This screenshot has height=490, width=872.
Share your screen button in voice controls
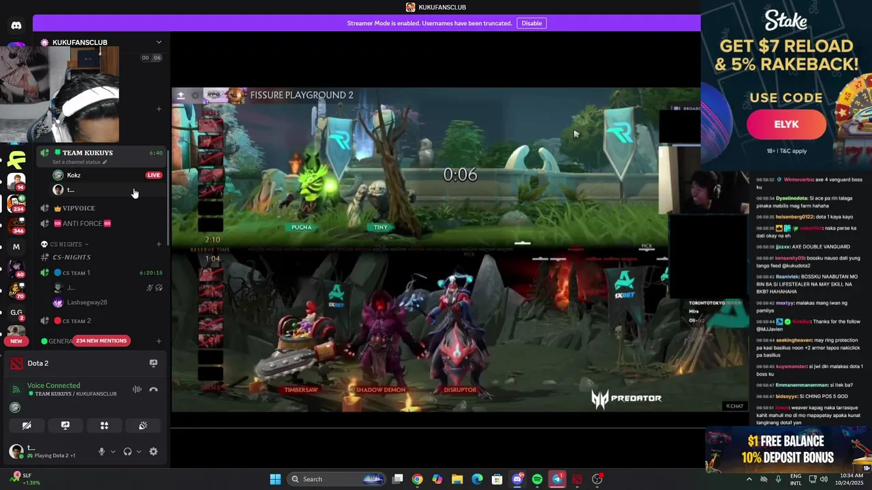(x=65, y=425)
